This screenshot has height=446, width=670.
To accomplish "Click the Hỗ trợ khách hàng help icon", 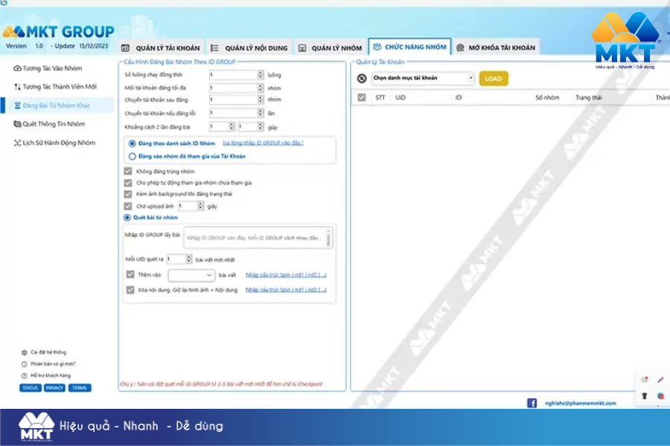I will (x=24, y=375).
